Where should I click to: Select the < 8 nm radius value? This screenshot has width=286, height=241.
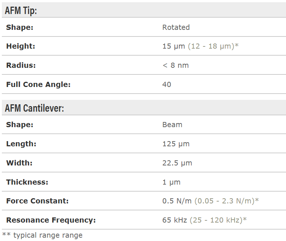[x=175, y=66]
